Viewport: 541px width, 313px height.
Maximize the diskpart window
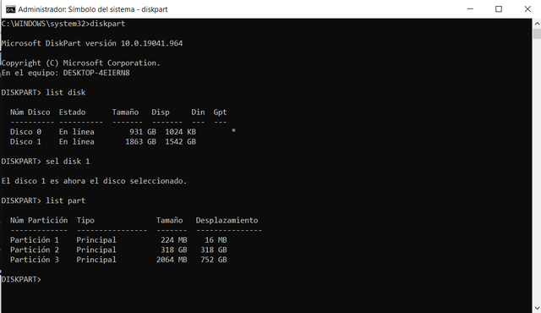point(499,9)
